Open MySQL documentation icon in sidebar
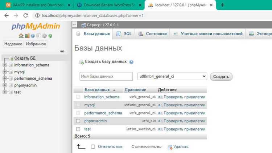 pyautogui.click(x=38, y=36)
